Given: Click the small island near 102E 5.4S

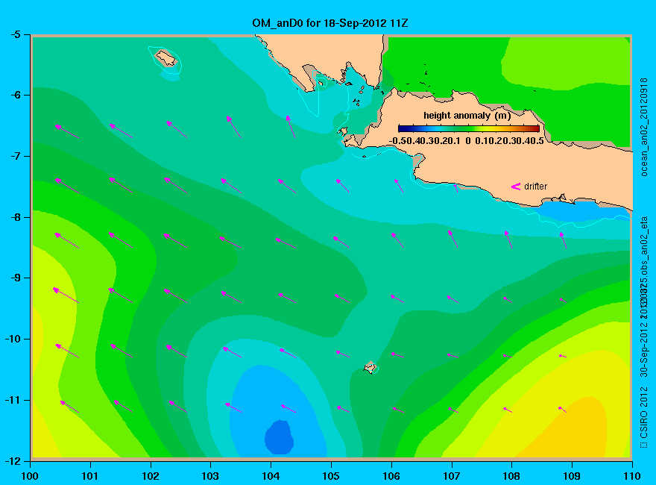Looking at the screenshot, I should tap(166, 58).
